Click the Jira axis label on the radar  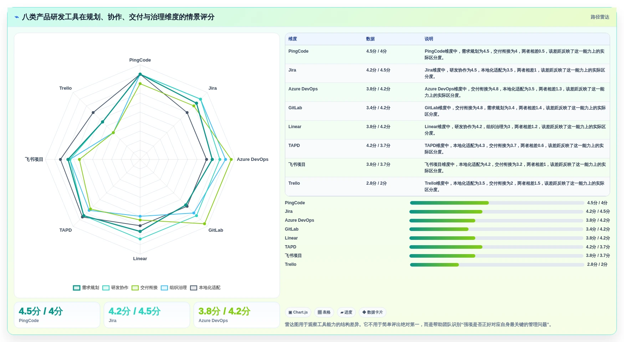(213, 88)
